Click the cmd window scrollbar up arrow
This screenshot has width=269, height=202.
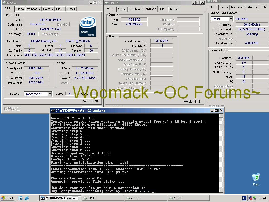coord(221,116)
